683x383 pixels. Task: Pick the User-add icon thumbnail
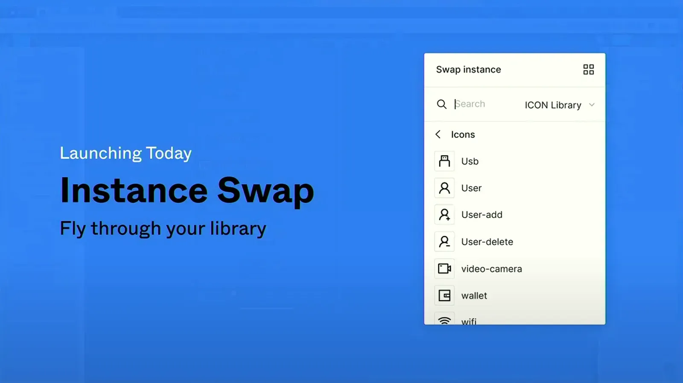point(444,215)
